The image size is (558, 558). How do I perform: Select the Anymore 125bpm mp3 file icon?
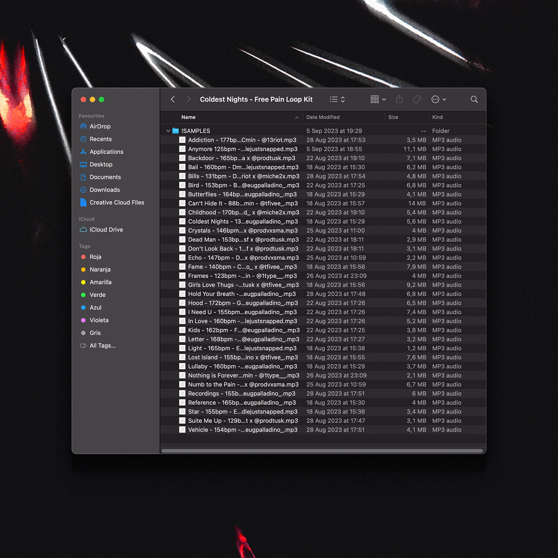click(182, 149)
